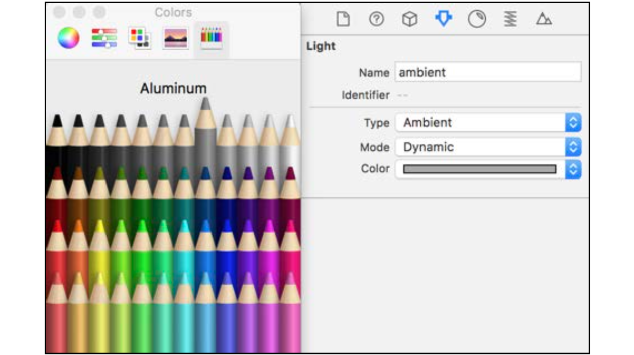Switch to the image palettes picker
The width and height of the screenshot is (634, 355).
coord(176,38)
